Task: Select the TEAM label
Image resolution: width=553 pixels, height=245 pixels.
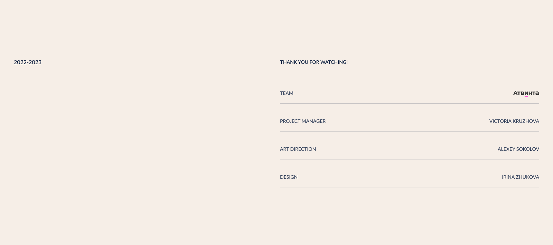Action: pyautogui.click(x=287, y=94)
